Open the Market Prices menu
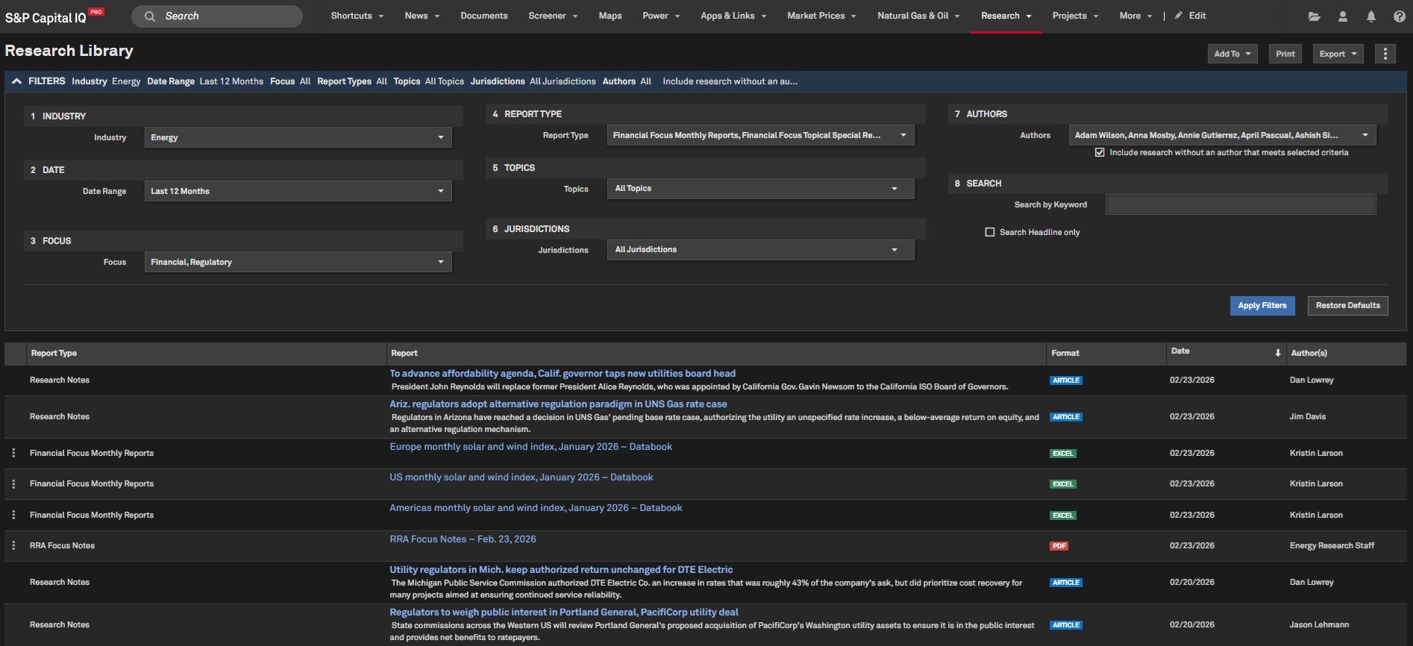 pyautogui.click(x=821, y=16)
